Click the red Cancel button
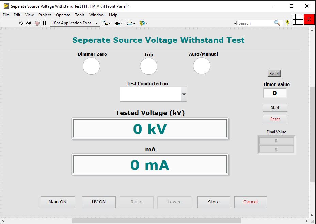 click(x=251, y=202)
